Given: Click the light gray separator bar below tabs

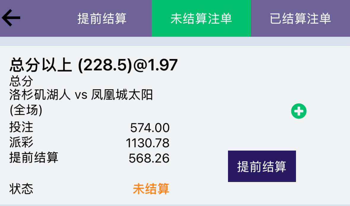Looking at the screenshot, I should coord(175,41).
